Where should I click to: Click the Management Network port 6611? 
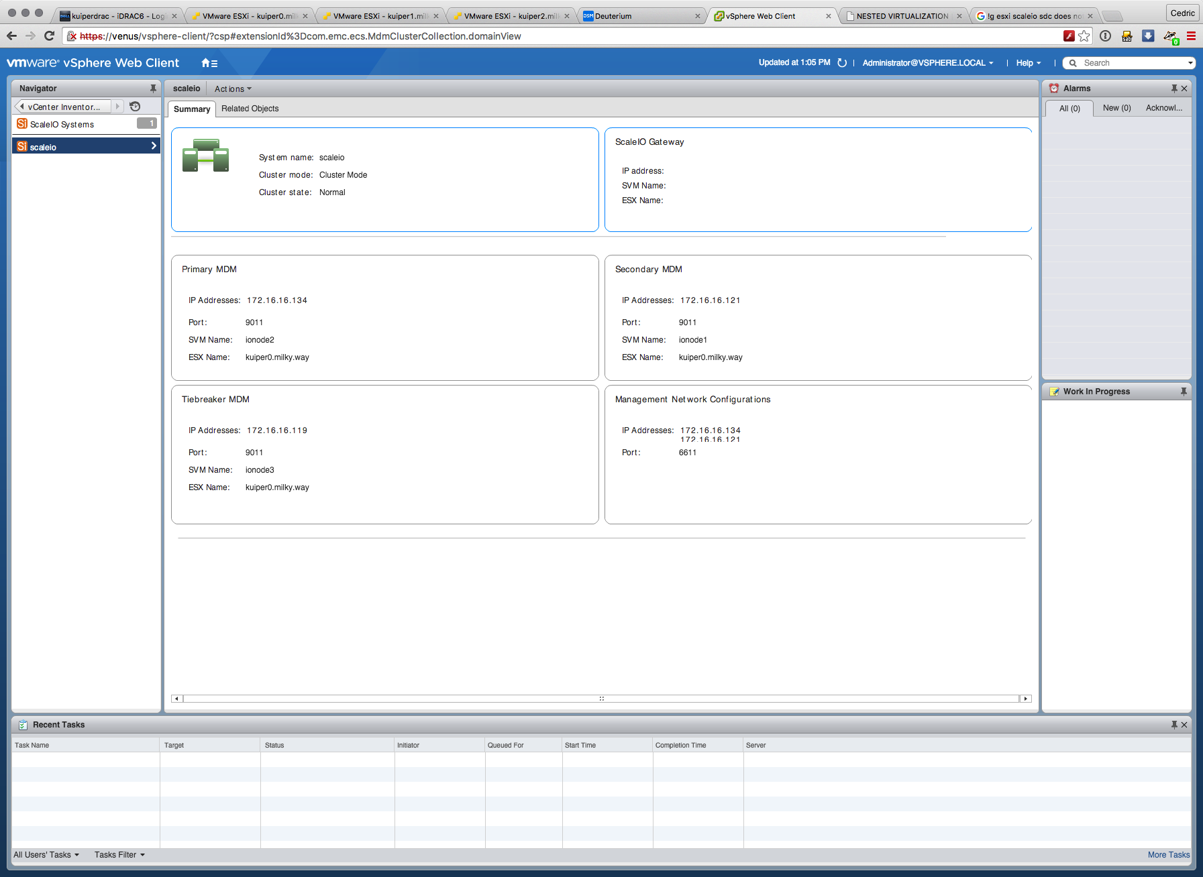tap(688, 453)
